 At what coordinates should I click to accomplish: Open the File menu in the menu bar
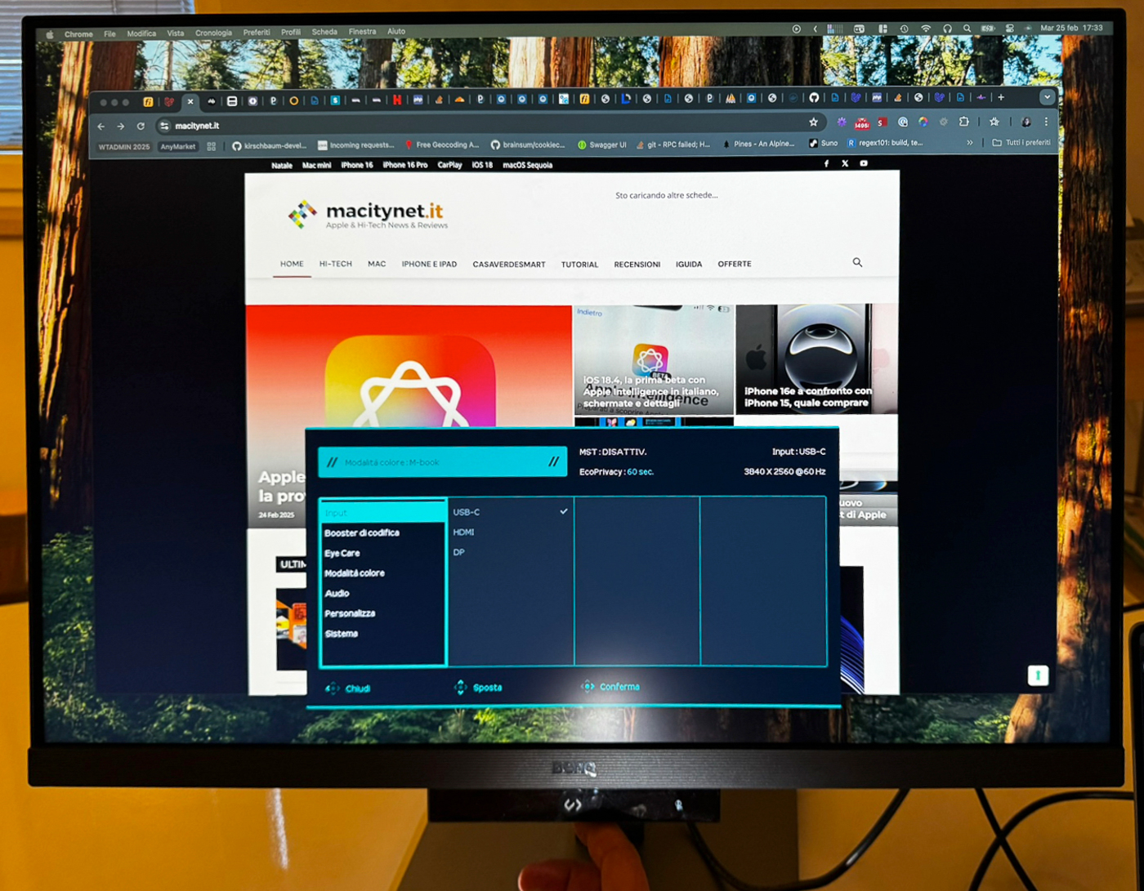pyautogui.click(x=109, y=34)
